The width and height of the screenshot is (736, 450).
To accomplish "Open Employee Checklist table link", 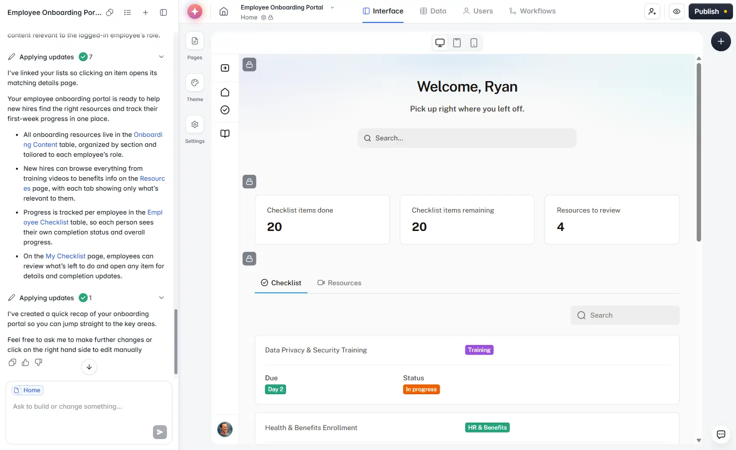I will [93, 218].
